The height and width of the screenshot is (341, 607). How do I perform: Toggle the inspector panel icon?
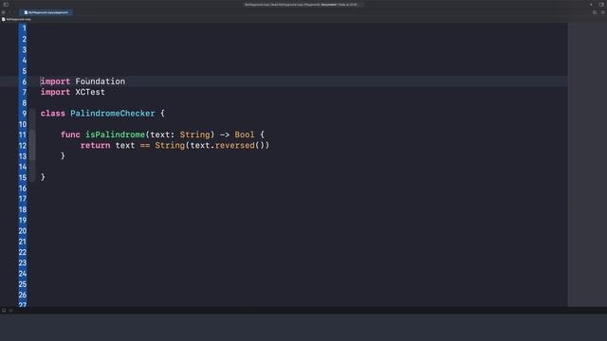[601, 5]
